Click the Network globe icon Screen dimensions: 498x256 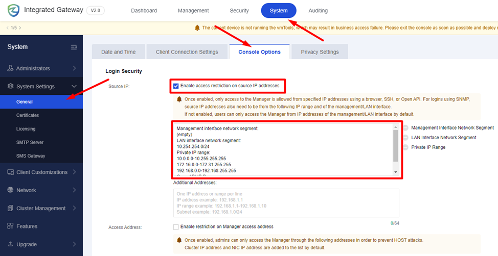(x=10, y=190)
